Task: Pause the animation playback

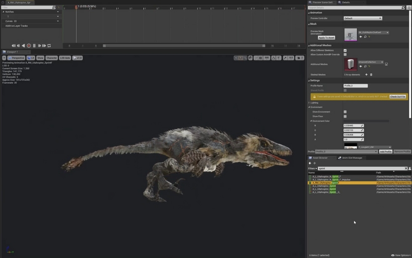Action: tap(34, 46)
